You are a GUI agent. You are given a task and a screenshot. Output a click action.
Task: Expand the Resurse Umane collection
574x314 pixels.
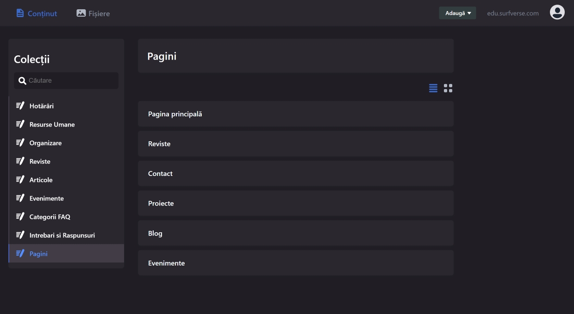click(52, 124)
